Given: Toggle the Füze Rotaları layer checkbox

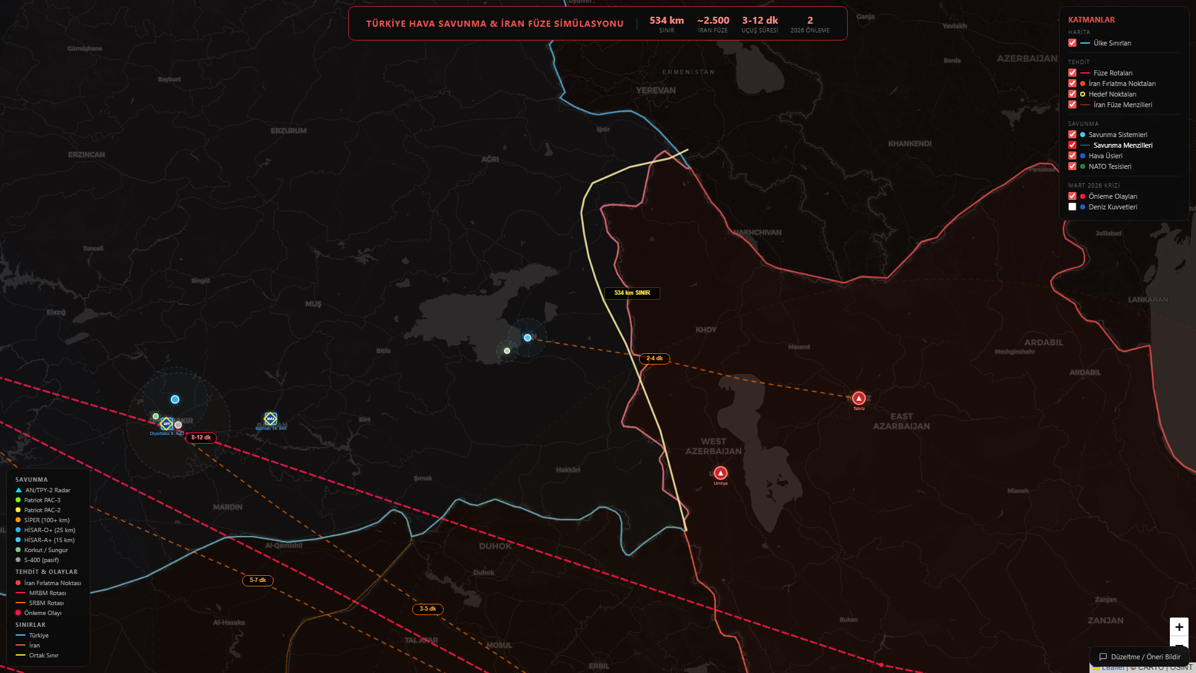Looking at the screenshot, I should click(x=1072, y=73).
